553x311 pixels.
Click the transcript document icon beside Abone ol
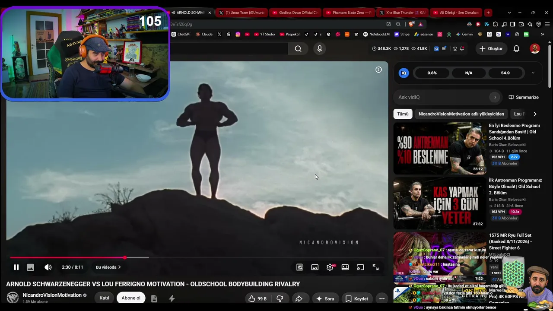point(154,298)
